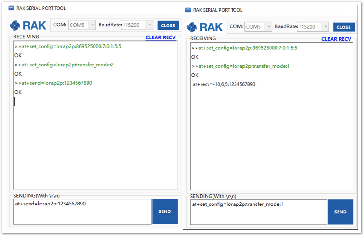Click the at+recv=-10,6,5:1234567890 line
The width and height of the screenshot is (364, 236).
tap(224, 84)
